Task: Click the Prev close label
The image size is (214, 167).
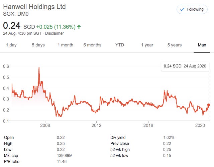Action: pos(120,144)
